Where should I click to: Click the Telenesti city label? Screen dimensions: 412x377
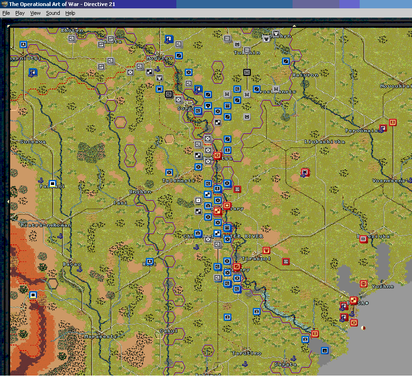pos(178,180)
